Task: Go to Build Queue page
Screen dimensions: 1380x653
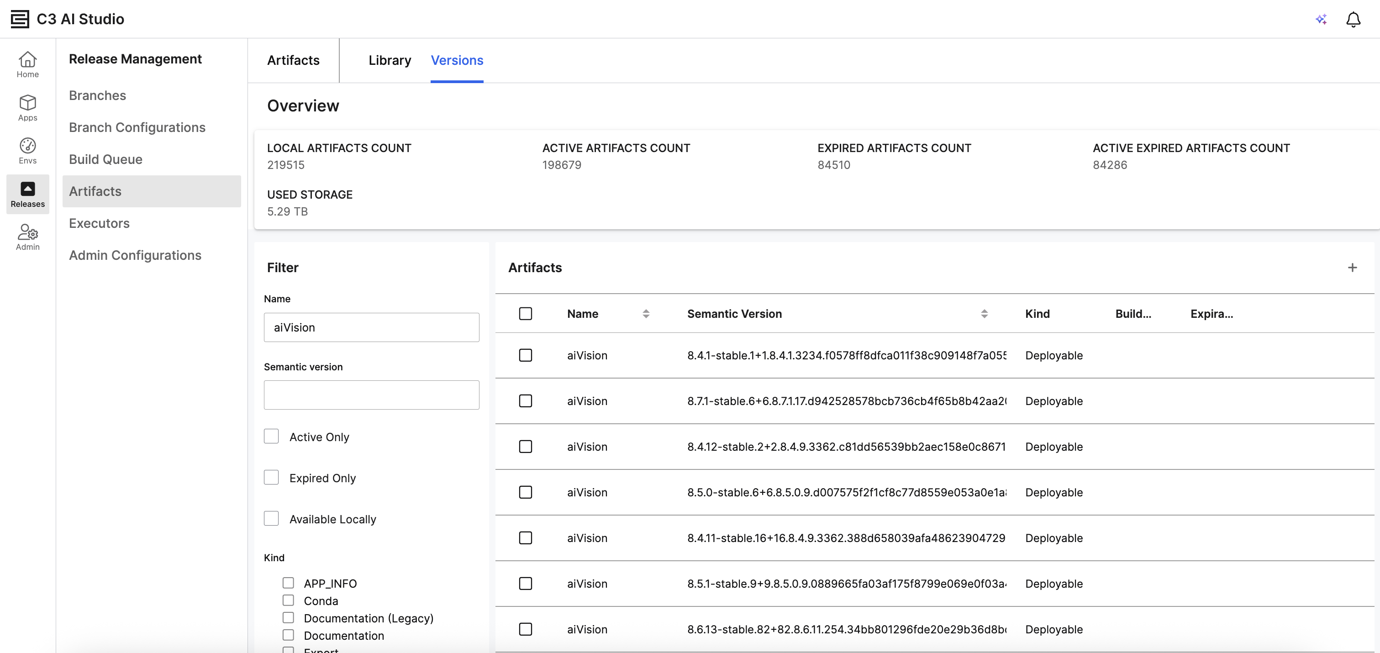Action: [105, 159]
